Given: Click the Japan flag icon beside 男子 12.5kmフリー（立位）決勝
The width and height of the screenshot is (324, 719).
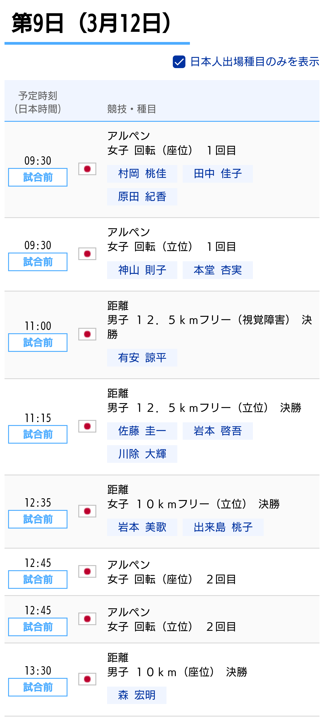Looking at the screenshot, I should click(87, 426).
